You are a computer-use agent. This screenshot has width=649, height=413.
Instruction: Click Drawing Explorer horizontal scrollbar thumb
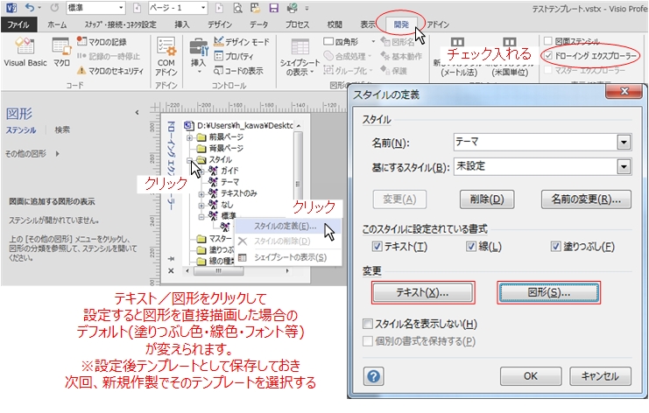point(219,271)
